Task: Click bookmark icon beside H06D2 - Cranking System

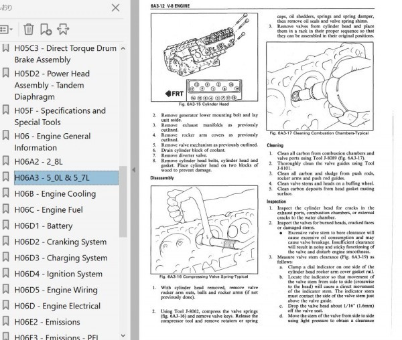Action: click(5, 241)
